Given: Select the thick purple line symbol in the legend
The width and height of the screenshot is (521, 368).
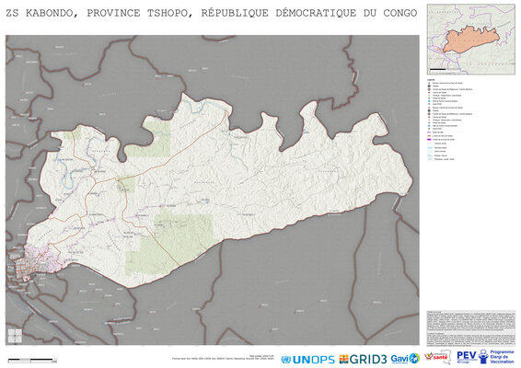Looking at the screenshot, I should pyautogui.click(x=429, y=140).
